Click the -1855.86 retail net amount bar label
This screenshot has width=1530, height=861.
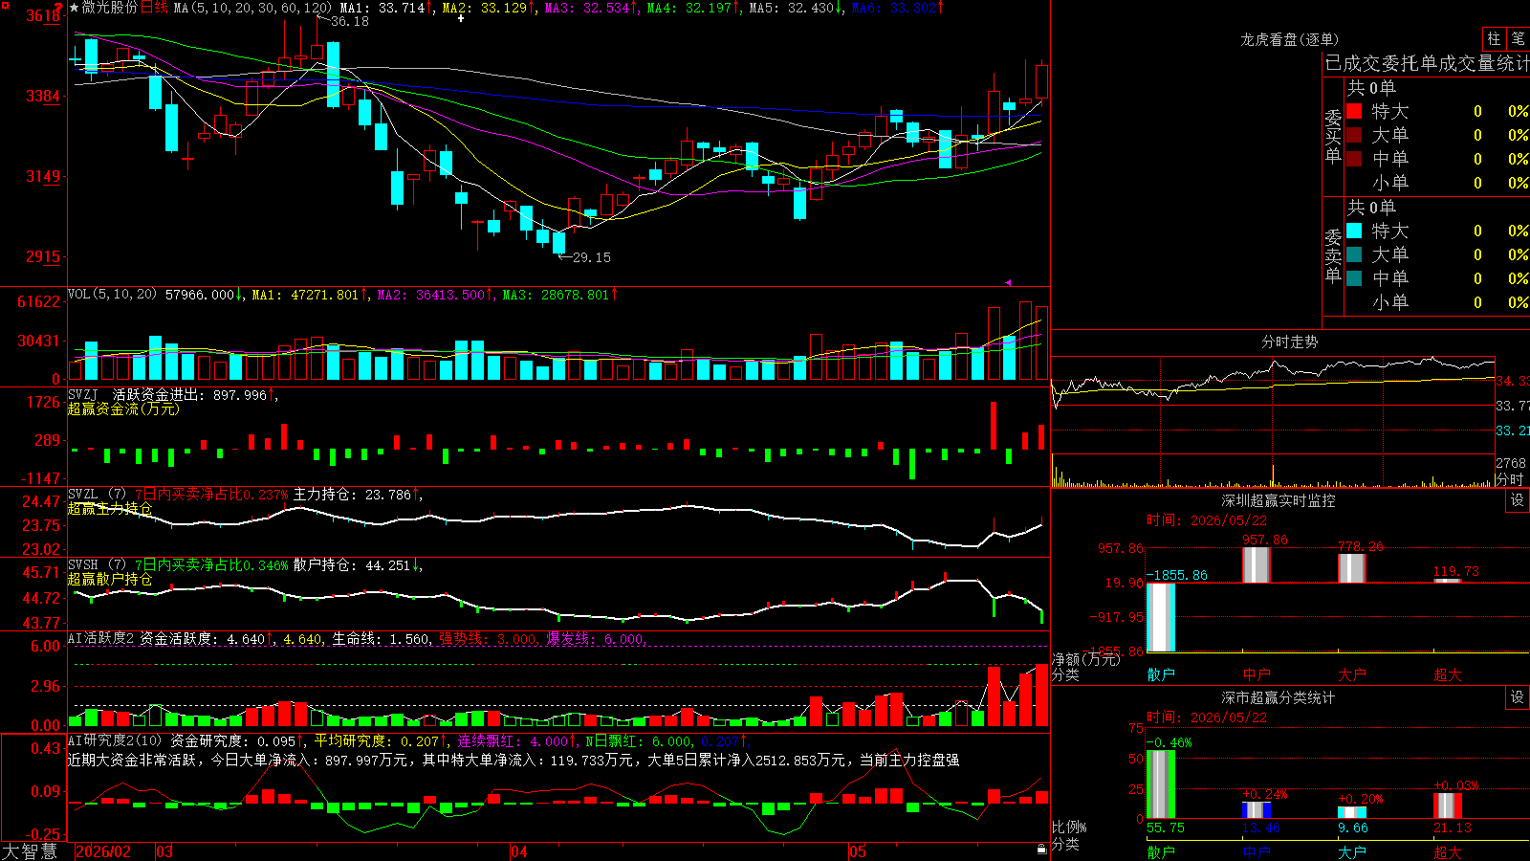(x=1177, y=575)
